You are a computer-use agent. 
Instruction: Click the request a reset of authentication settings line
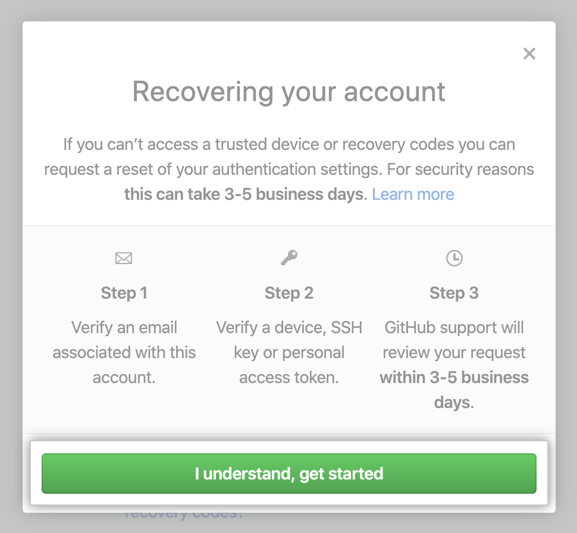coord(288,170)
